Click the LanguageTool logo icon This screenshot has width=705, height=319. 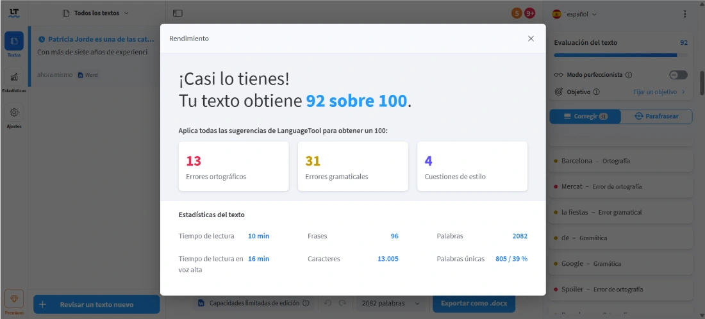click(14, 13)
